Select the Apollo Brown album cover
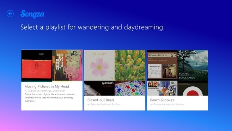The width and height of the screenshot is (232, 131). coord(99,88)
